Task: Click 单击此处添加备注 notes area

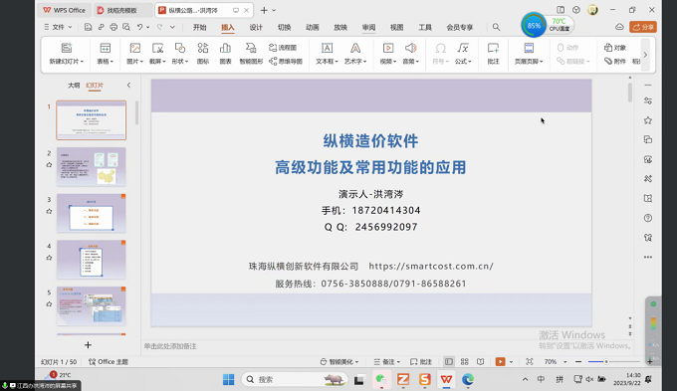Action: (x=170, y=346)
